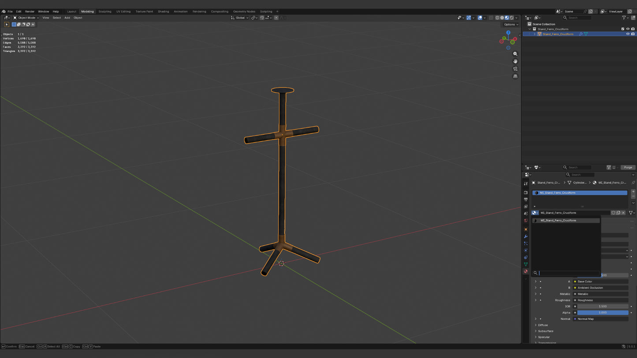Hide the Stand_Ferro_Cruciform collection eye icon

click(x=628, y=29)
